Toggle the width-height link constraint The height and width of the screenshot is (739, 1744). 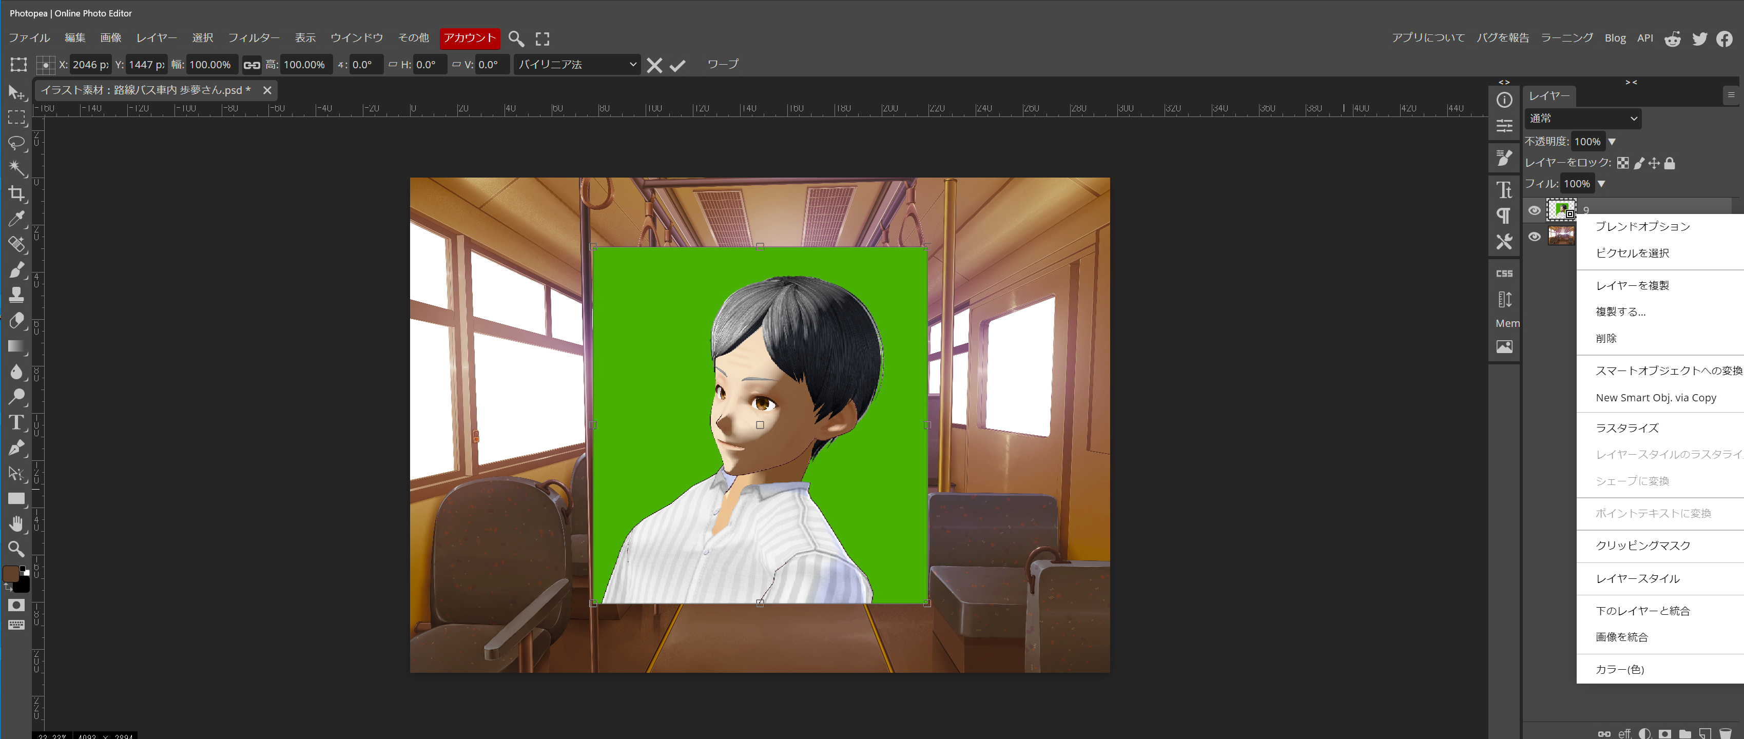[251, 65]
